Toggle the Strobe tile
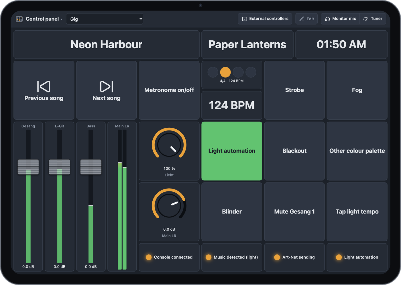This screenshot has height=285, width=401. (x=294, y=90)
